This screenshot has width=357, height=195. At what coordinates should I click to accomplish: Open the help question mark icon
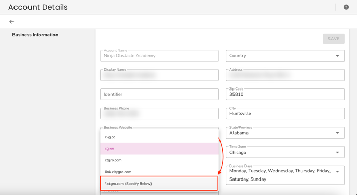click(346, 7)
